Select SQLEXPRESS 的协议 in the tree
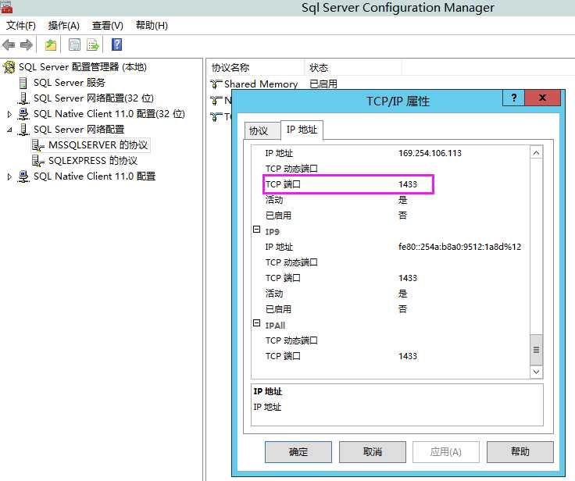 [x=93, y=161]
